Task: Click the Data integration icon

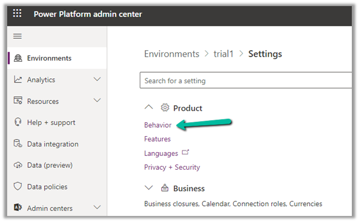Action: click(18, 144)
